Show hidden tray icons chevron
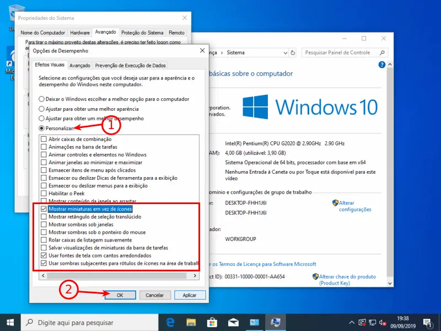This screenshot has width=441, height=331. point(352,323)
